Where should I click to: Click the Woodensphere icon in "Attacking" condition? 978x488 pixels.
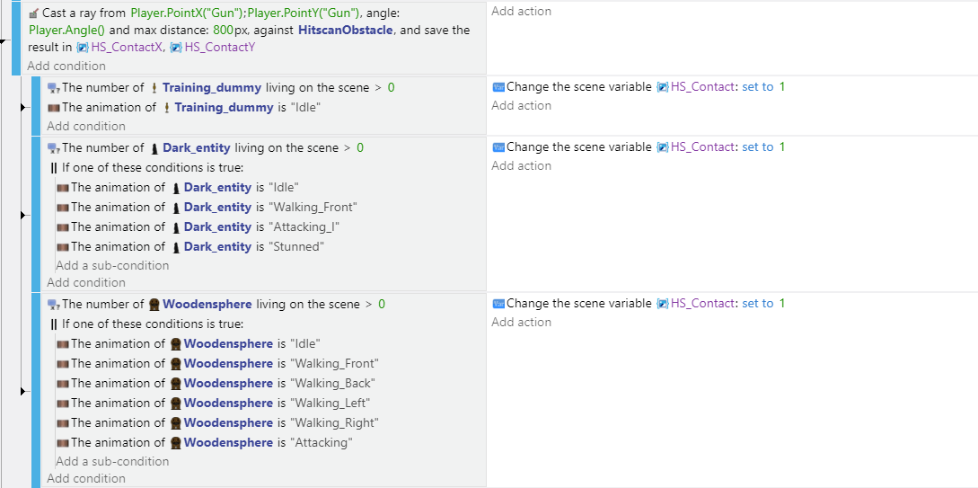tap(175, 443)
